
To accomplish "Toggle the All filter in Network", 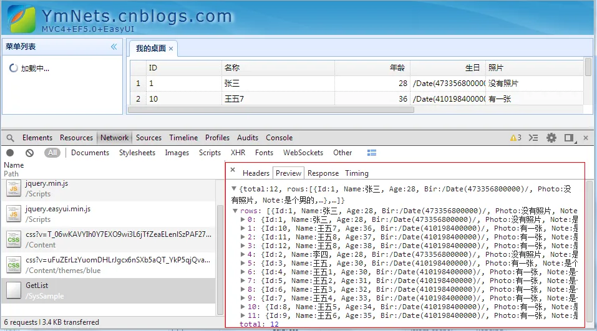I will tap(52, 153).
